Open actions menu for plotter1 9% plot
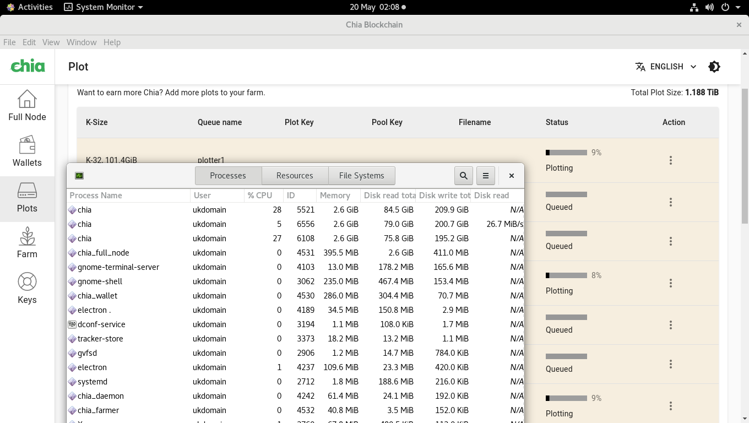This screenshot has height=423, width=749. [x=671, y=160]
